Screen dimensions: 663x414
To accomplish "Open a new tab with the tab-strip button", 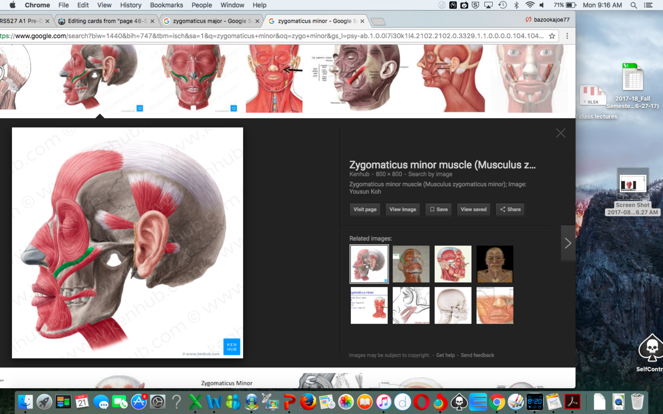I will [378, 22].
